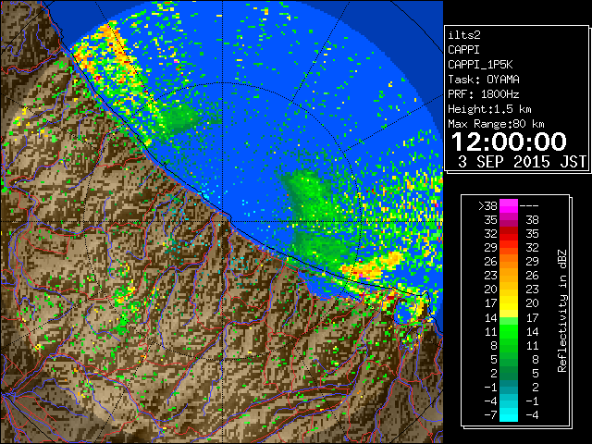
Task: Click the '3 SEP 2015 JST' date
Action: pos(522,162)
